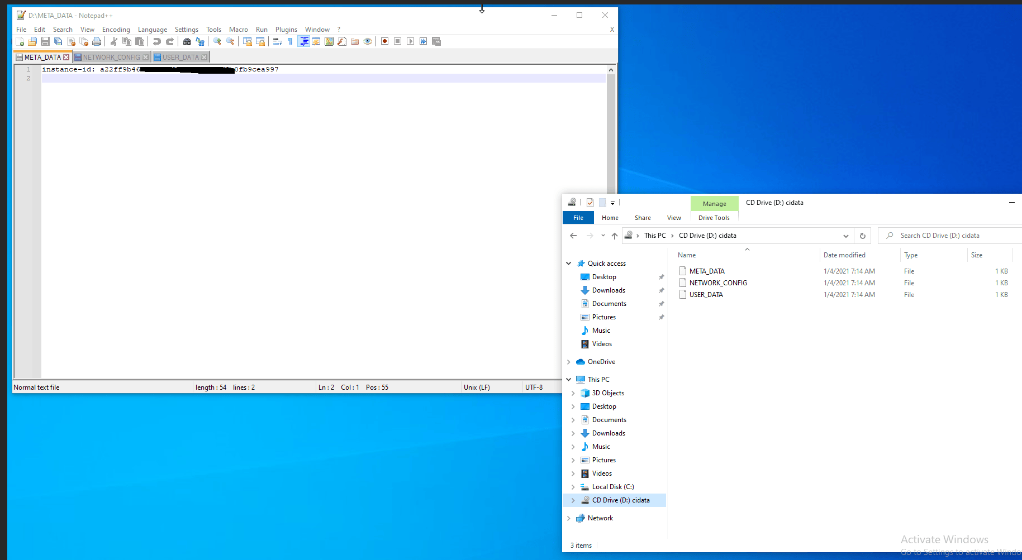Image resolution: width=1022 pixels, height=560 pixels.
Task: Click the Close document toolbar icon
Action: pos(71,41)
